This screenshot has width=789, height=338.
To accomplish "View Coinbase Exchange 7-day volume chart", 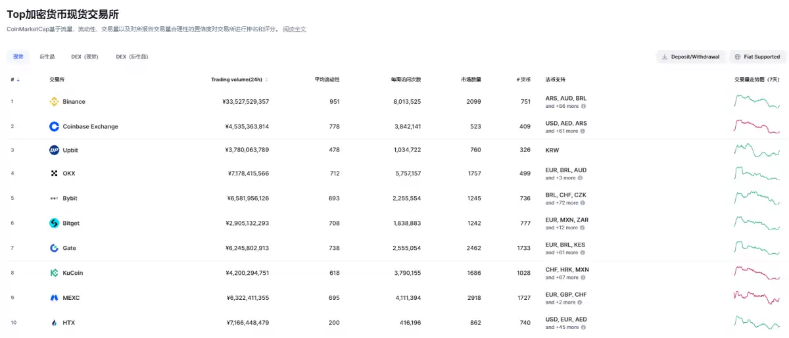I will [x=757, y=126].
